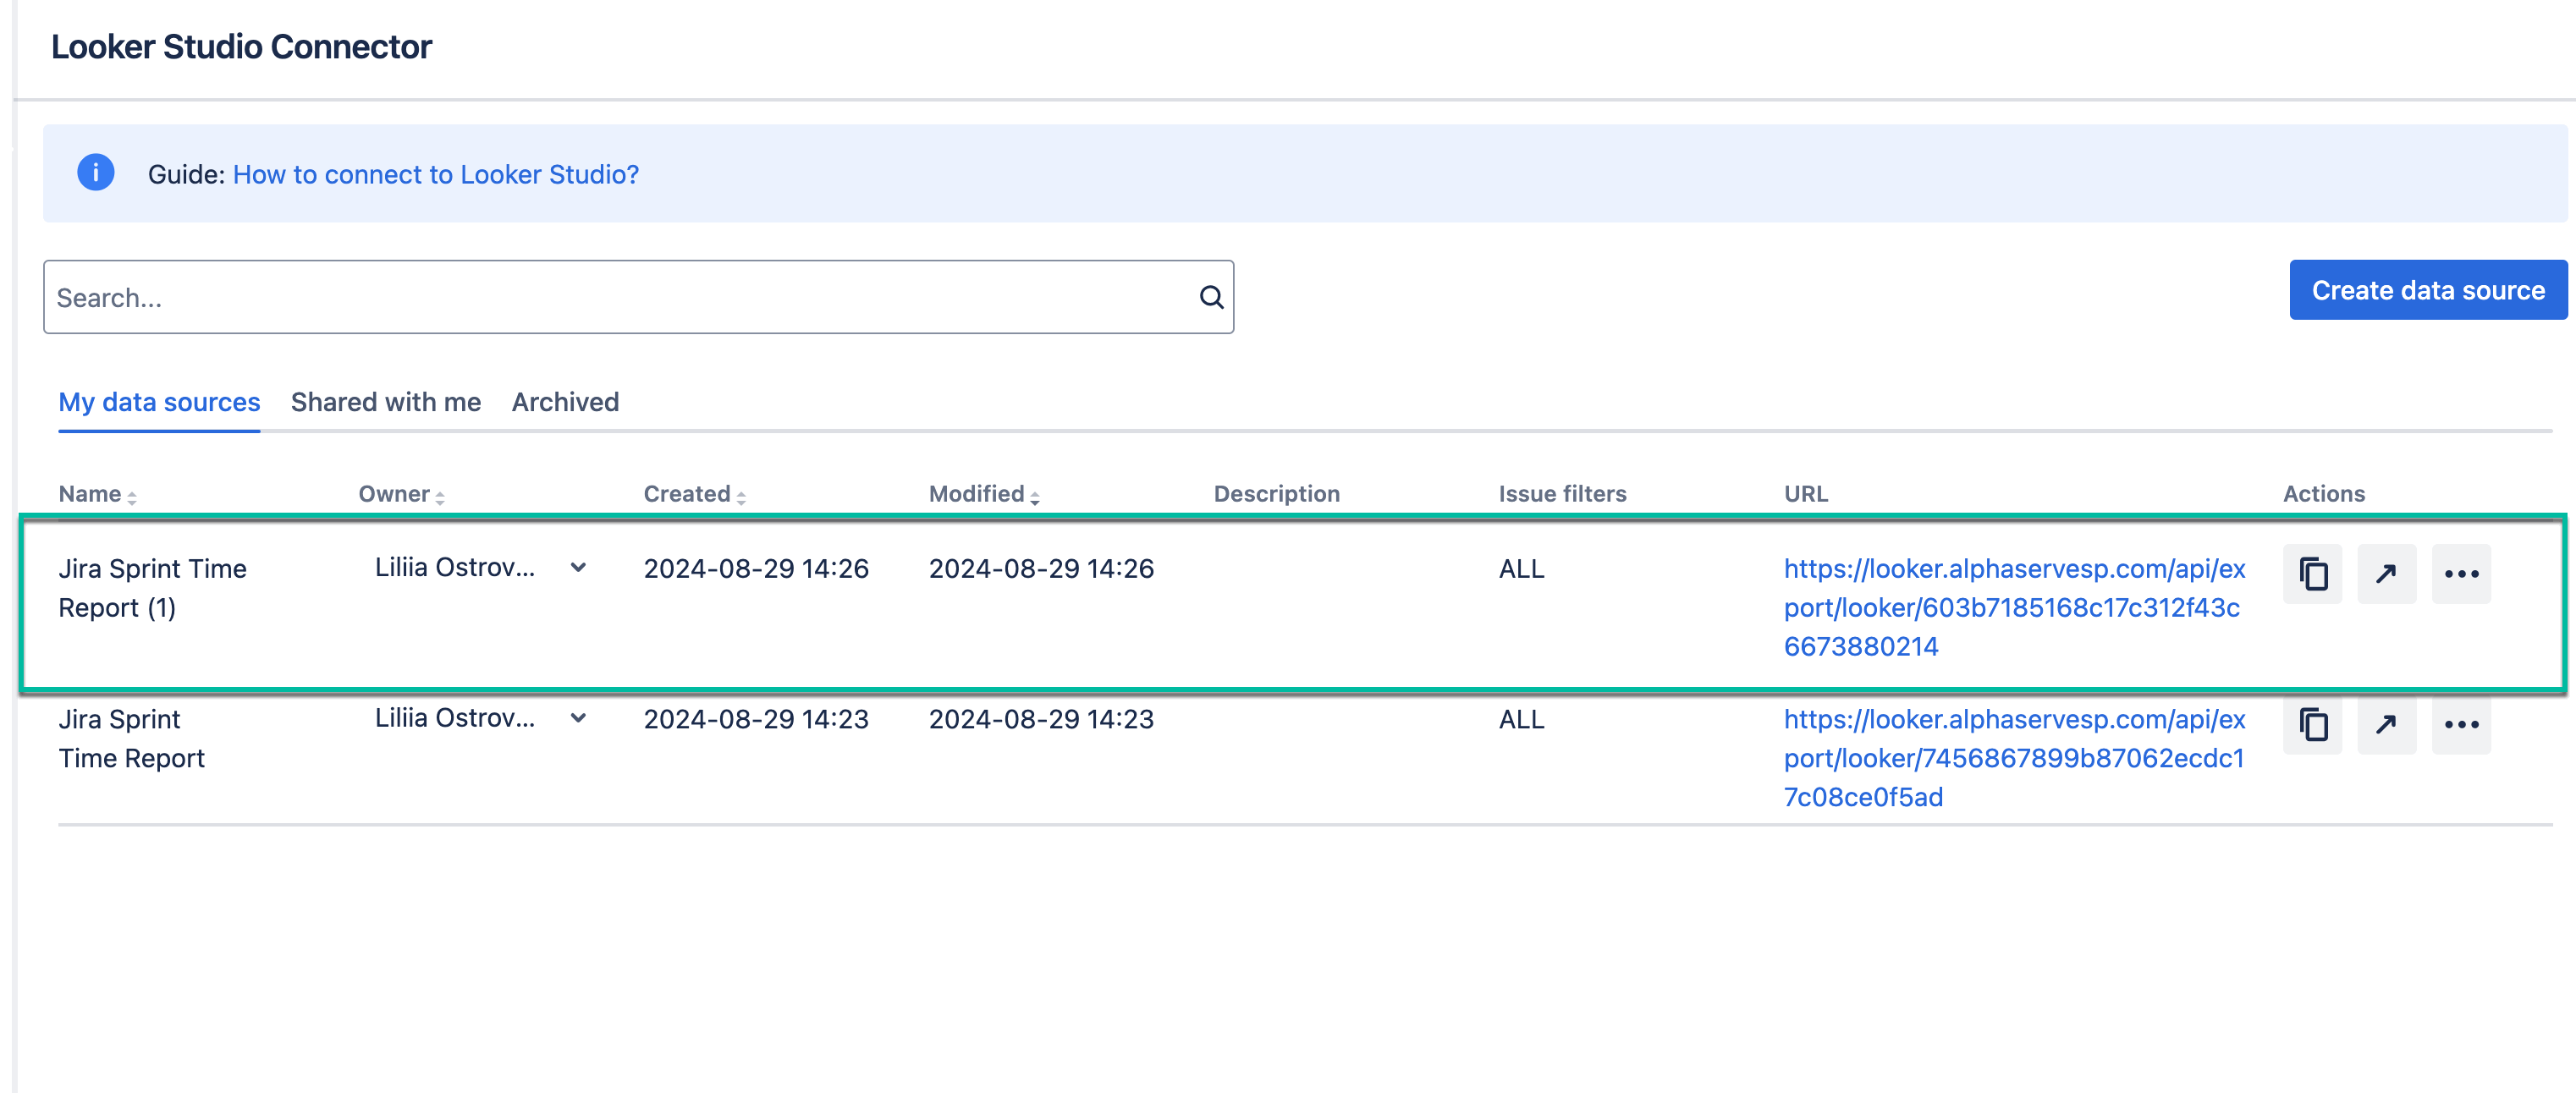Open the How to connect to Looker Studio guide
This screenshot has width=2576, height=1093.
pos(435,174)
